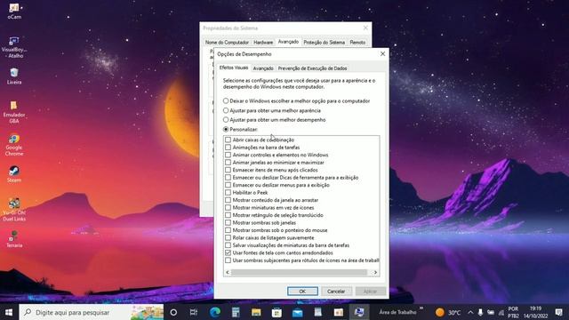Launch Google Chrome from the desktop

point(14,145)
